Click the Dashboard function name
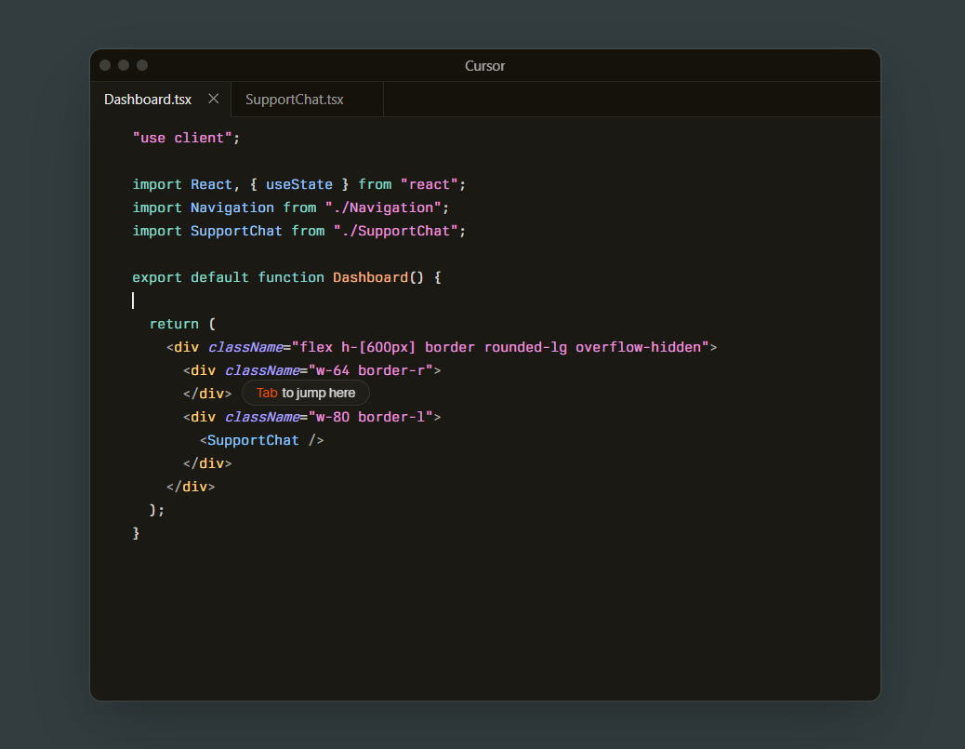 [x=370, y=276]
